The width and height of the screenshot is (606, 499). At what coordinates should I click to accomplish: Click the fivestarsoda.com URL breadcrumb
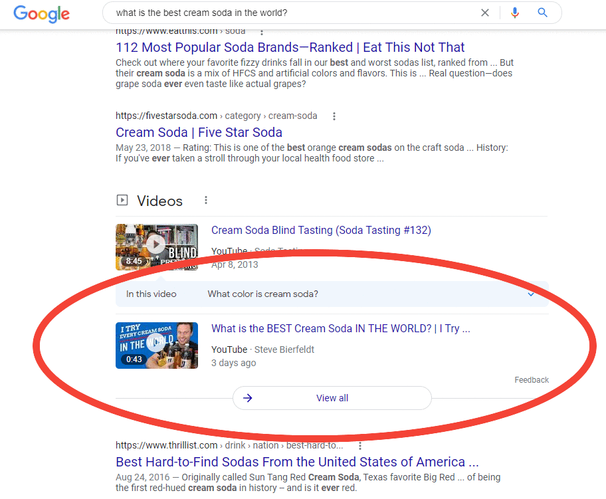[x=217, y=116]
